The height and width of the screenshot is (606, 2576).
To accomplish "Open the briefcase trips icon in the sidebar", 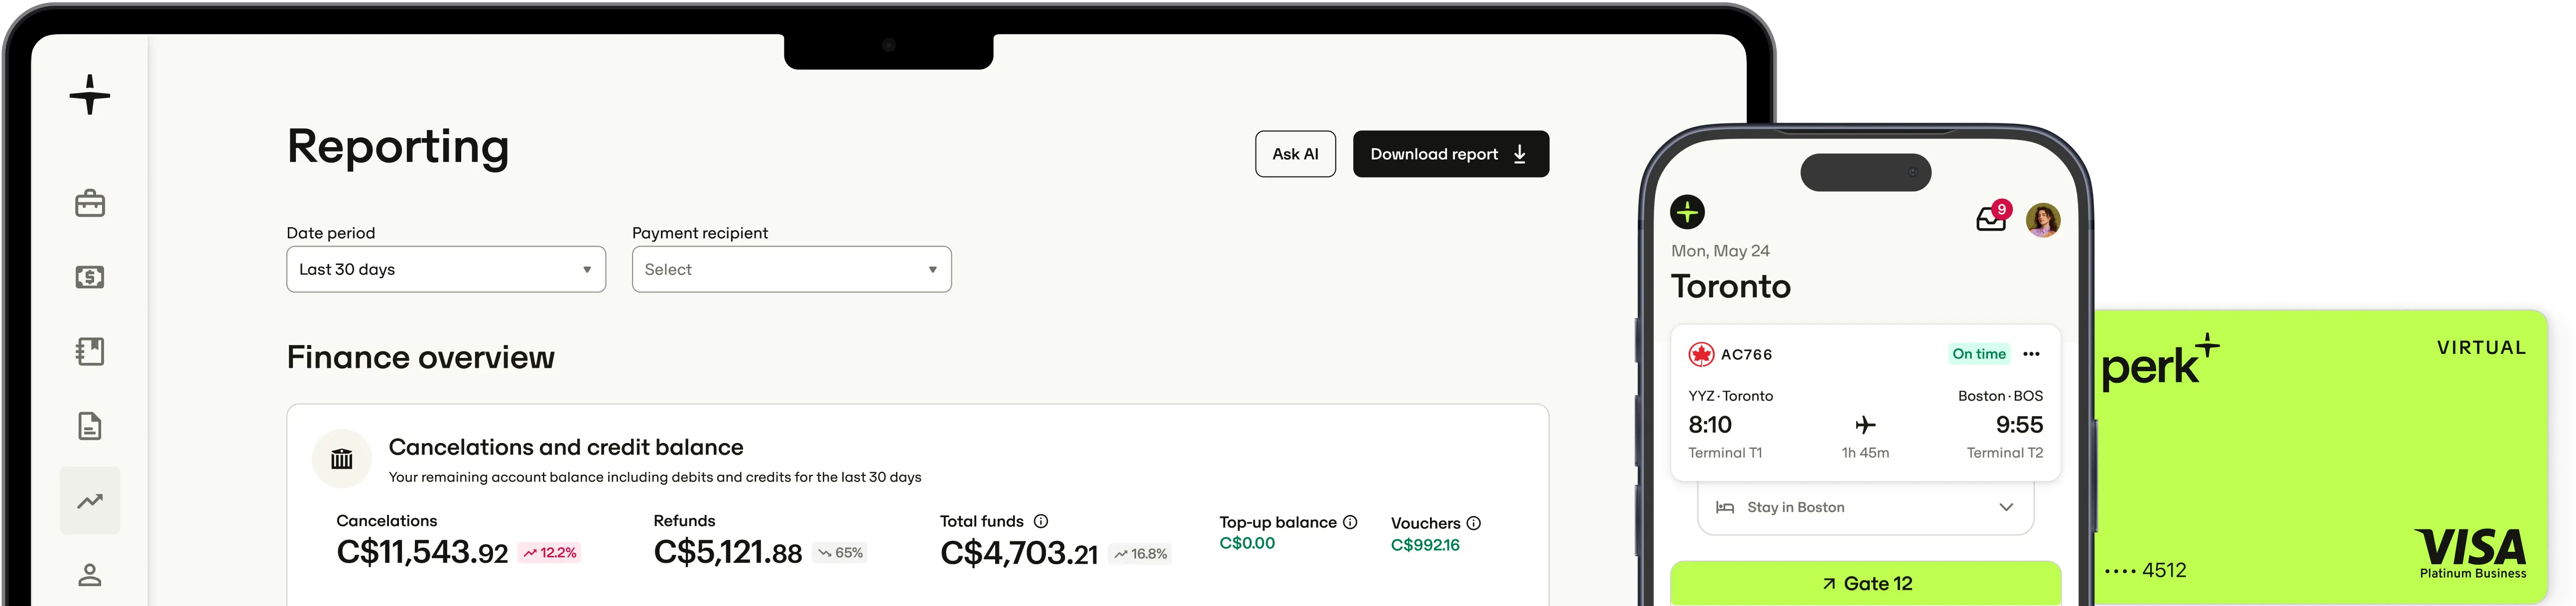I will (x=90, y=204).
